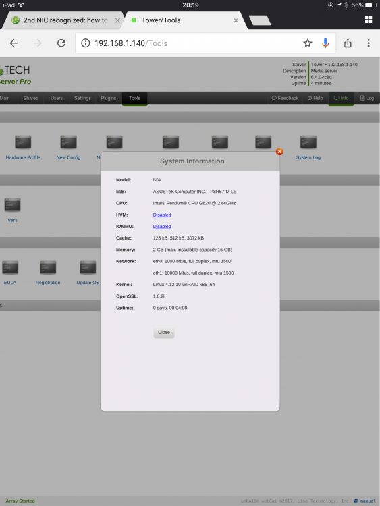
Task: Click CPU value 'Intel Pentium CPU G620'
Action: (x=194, y=203)
